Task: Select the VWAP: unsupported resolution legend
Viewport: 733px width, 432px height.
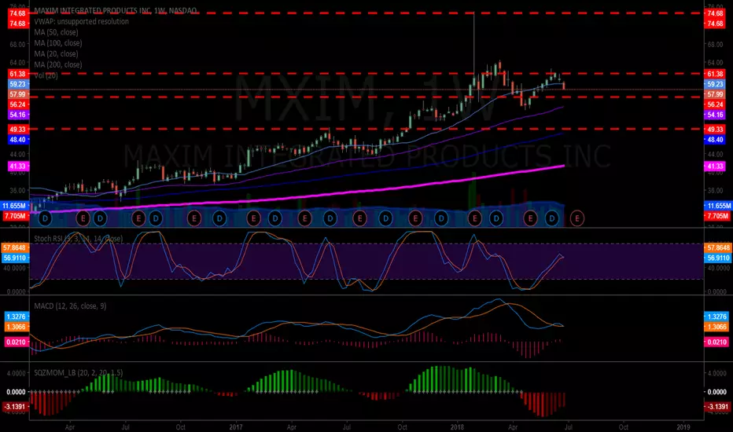Action: coord(81,21)
